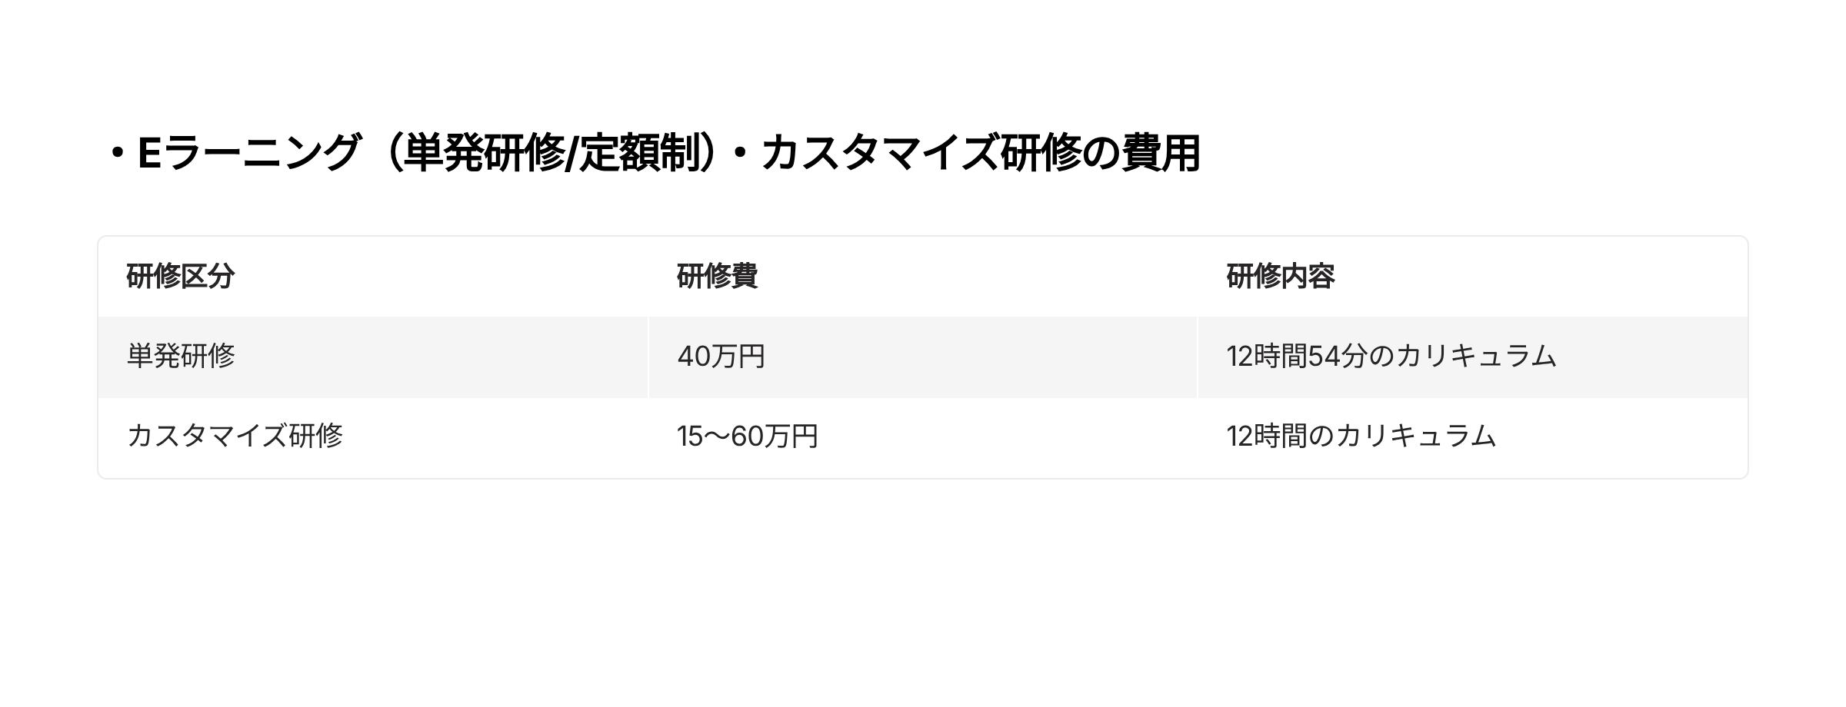Click the Eラーニング費用 page heading
The width and height of the screenshot is (1846, 707).
click(x=654, y=154)
